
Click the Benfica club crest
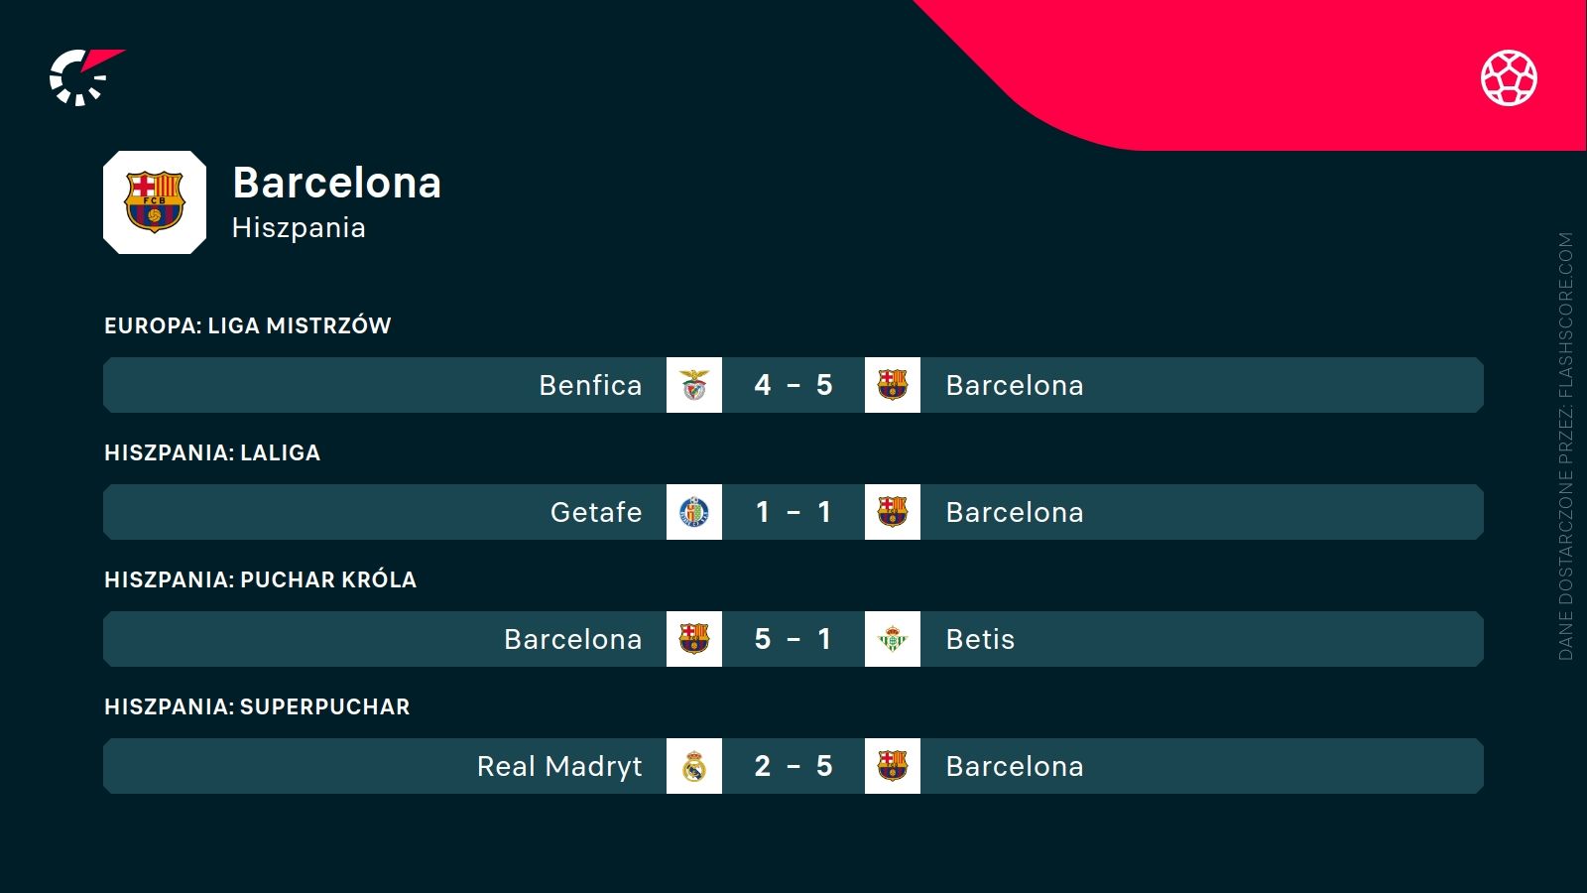click(694, 385)
